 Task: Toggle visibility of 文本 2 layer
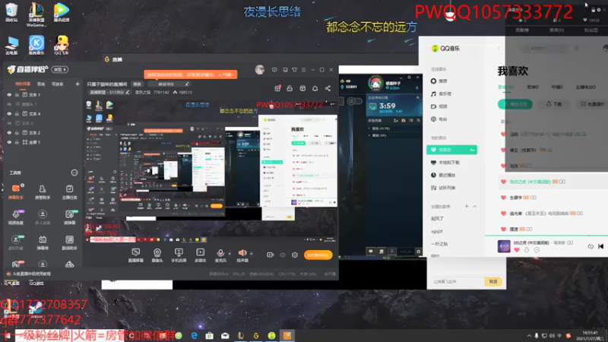click(9, 132)
